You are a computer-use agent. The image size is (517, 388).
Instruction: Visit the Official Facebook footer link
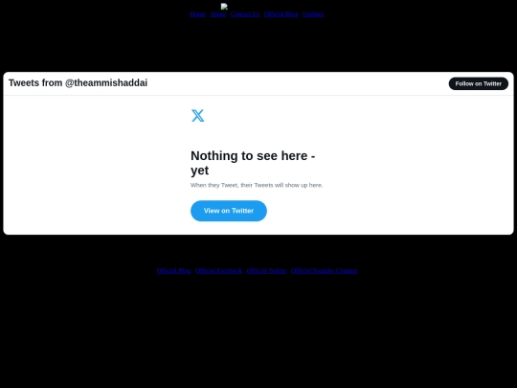[218, 270]
